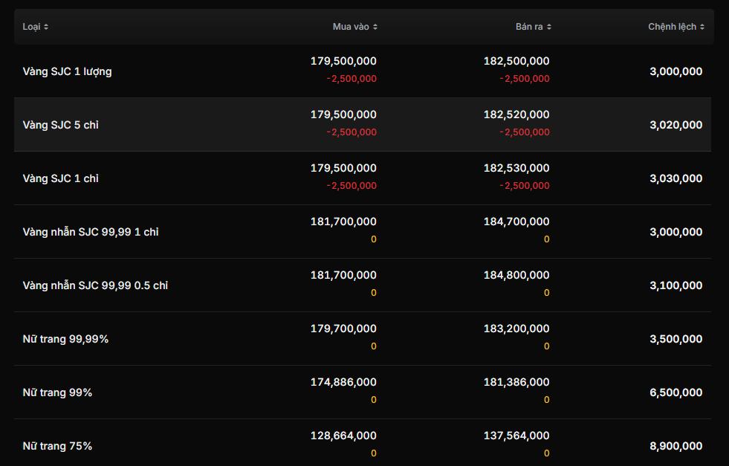Click the Bán ra column header label

[529, 27]
